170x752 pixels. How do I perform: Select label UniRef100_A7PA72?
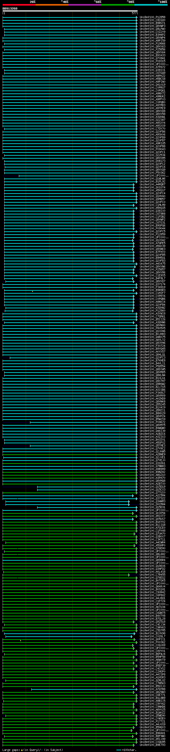click(x=152, y=67)
